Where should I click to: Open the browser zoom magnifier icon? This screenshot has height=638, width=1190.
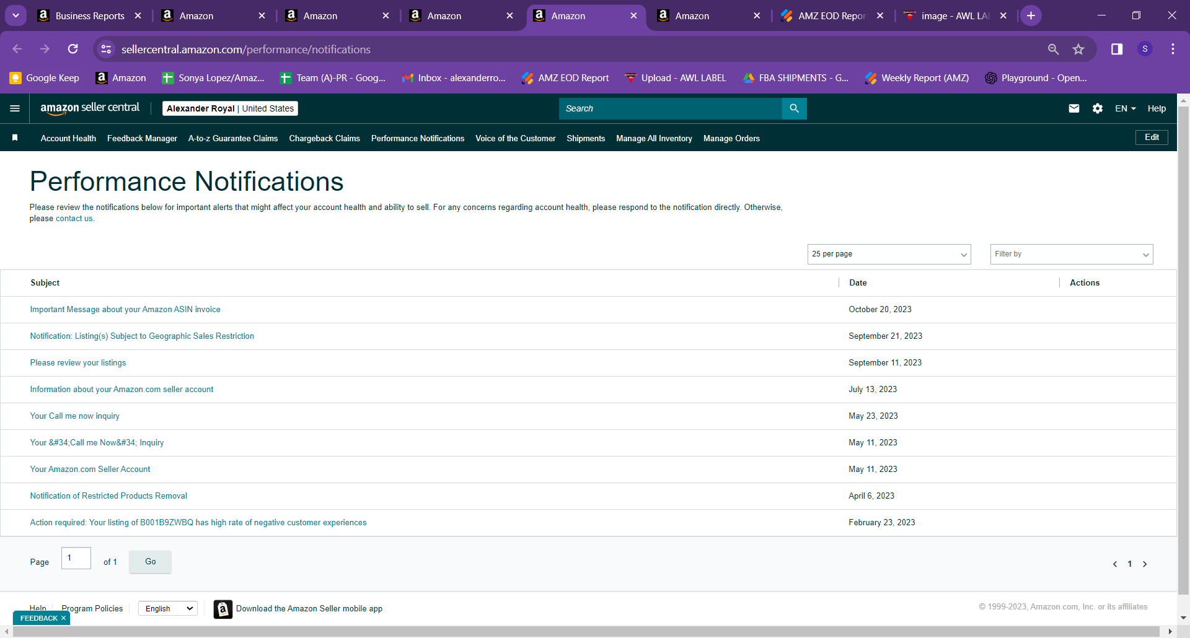click(x=1053, y=49)
